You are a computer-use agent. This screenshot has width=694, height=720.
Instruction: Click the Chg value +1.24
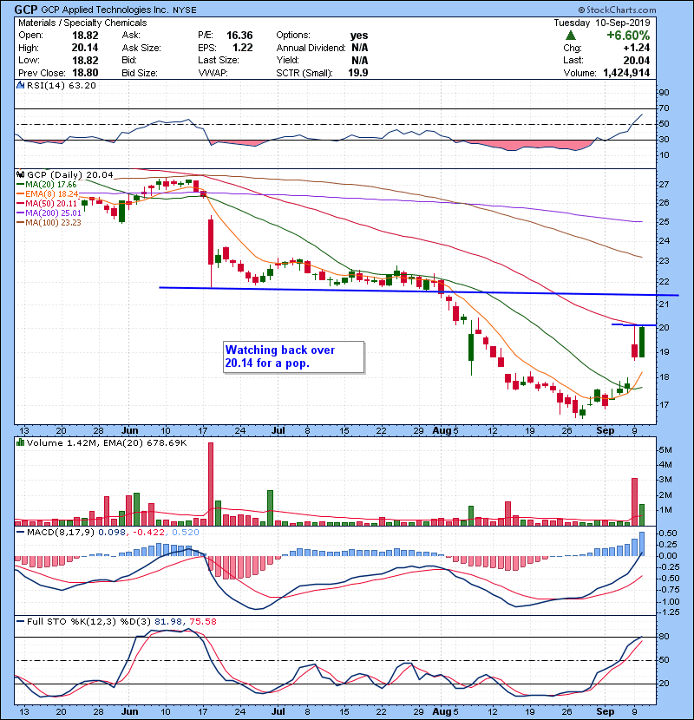(636, 48)
